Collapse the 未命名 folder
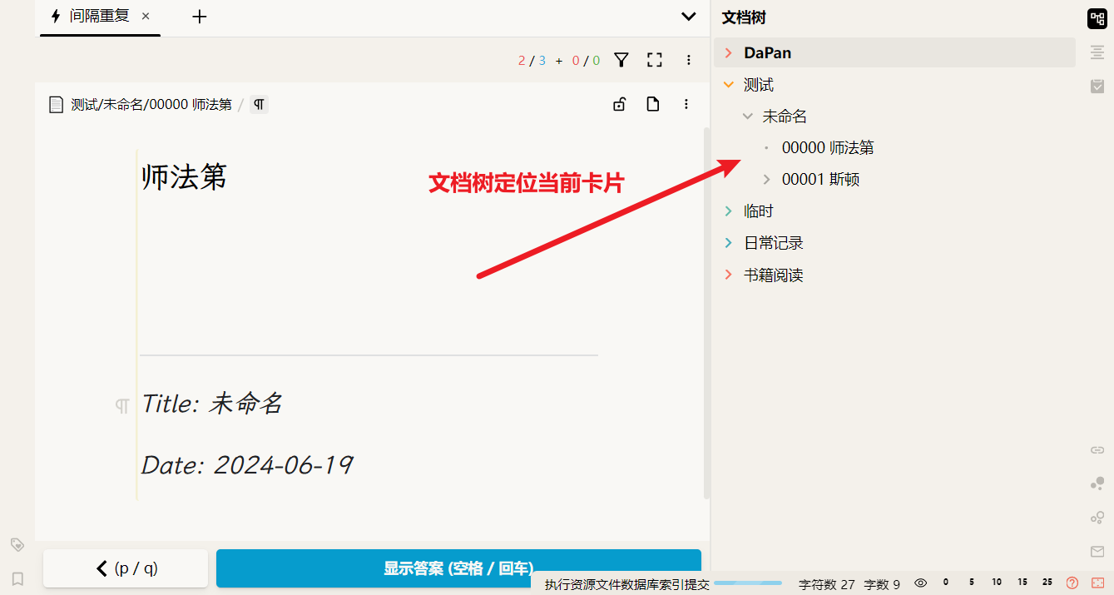The width and height of the screenshot is (1114, 595). click(x=747, y=117)
